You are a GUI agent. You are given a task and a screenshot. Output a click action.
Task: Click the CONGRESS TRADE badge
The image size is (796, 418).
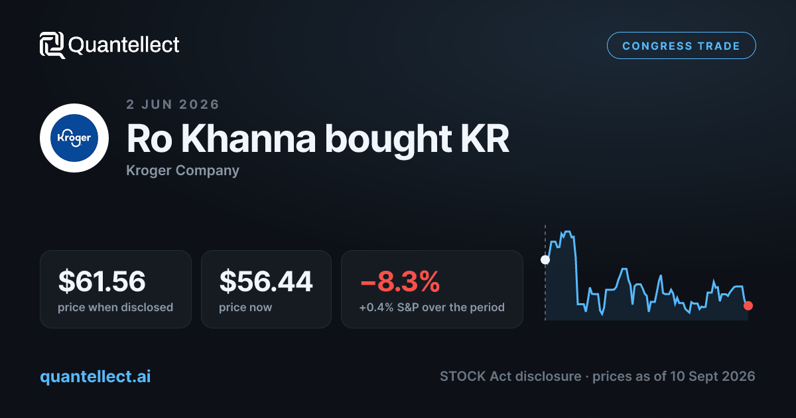(x=681, y=46)
